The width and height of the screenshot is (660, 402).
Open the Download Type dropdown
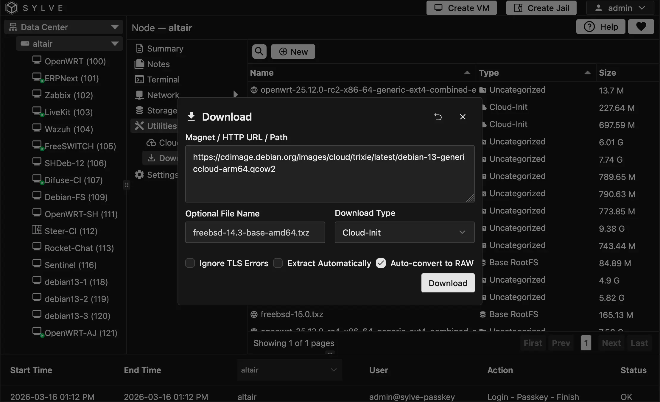[404, 232]
